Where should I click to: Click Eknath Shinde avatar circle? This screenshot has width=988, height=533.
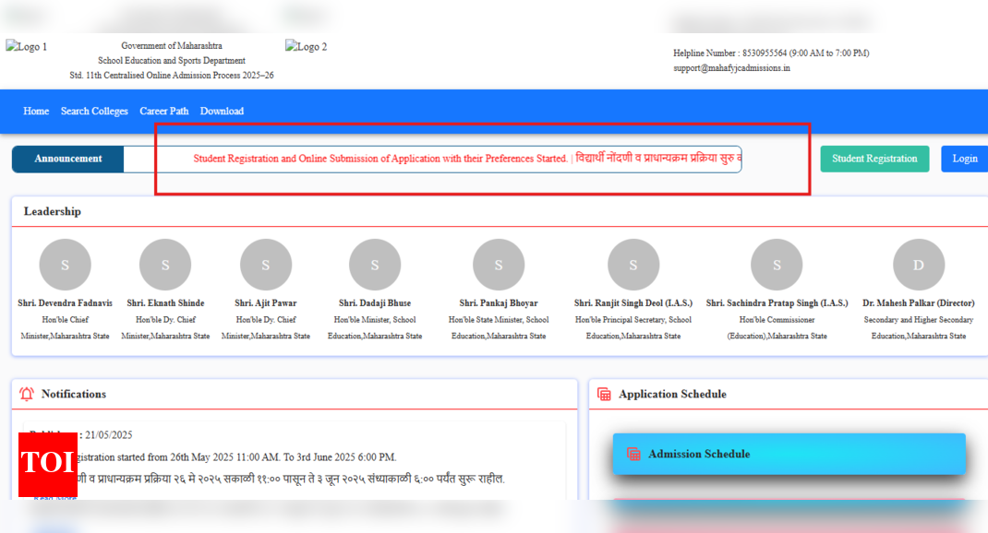(x=165, y=265)
